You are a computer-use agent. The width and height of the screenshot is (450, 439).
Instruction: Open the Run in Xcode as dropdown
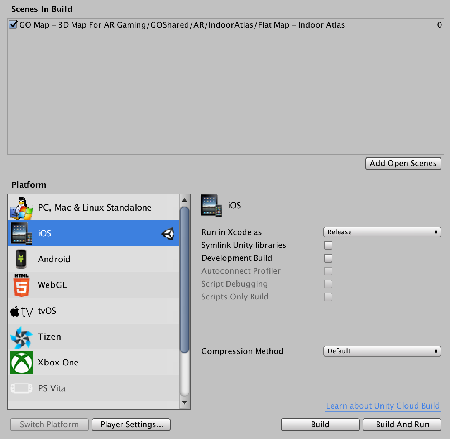[x=382, y=232]
